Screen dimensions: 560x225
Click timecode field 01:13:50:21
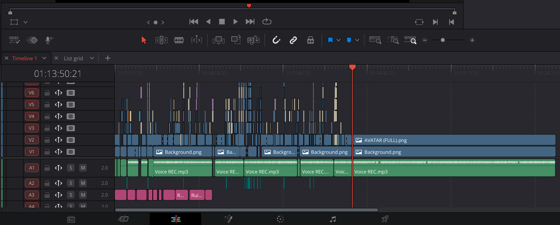pos(58,74)
